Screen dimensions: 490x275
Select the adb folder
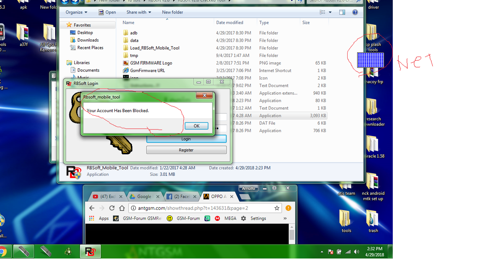point(134,33)
